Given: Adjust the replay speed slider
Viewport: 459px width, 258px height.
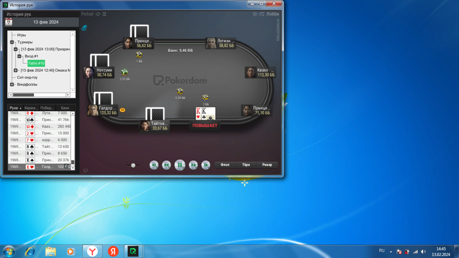Looking at the screenshot, I should 133,165.
